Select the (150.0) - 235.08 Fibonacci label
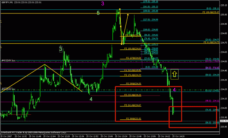This screenshot has height=138, width=228. tap(151, 11)
